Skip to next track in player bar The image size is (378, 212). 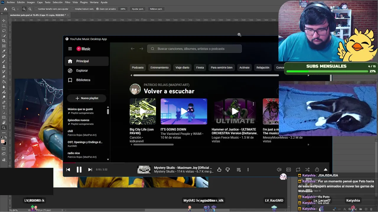click(90, 170)
